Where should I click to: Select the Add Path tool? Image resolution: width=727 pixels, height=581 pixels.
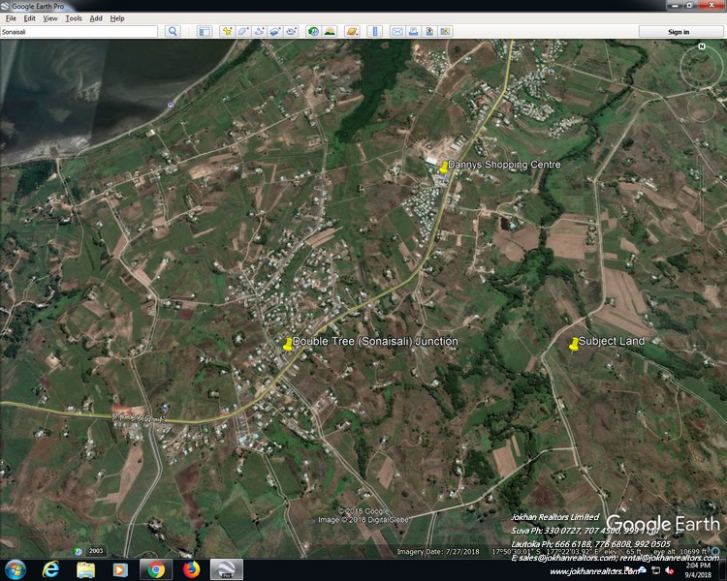pos(260,32)
